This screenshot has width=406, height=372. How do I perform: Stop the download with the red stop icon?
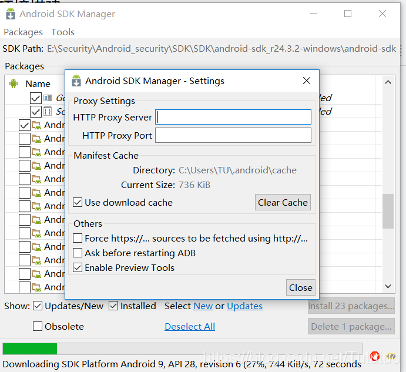pyautogui.click(x=375, y=356)
